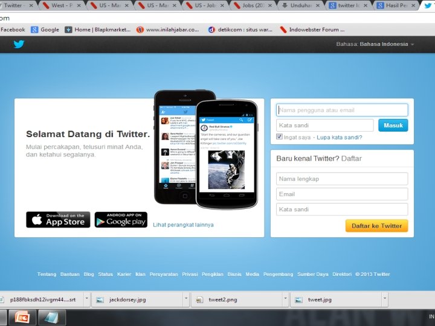
Task: Click the Daftar ke Twitter button
Action: [x=377, y=226]
